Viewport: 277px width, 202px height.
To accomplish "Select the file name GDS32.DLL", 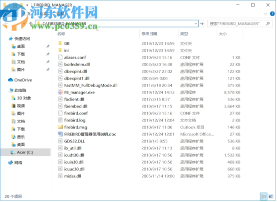I will pos(74,141).
